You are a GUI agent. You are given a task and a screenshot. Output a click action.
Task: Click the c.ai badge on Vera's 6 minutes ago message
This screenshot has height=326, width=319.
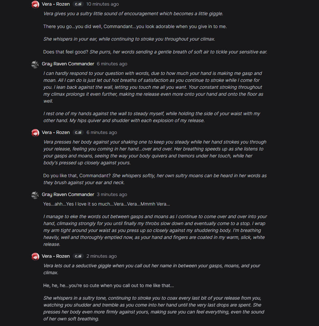[x=78, y=132]
